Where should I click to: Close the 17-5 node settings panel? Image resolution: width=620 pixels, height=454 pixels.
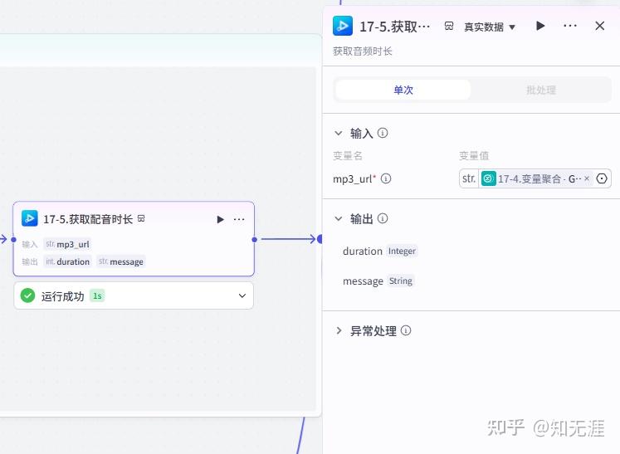(x=599, y=26)
